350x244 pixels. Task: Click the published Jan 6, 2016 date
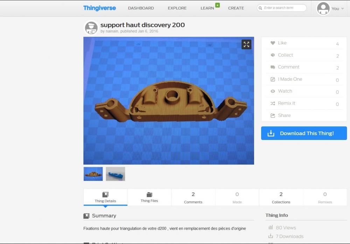tap(139, 31)
